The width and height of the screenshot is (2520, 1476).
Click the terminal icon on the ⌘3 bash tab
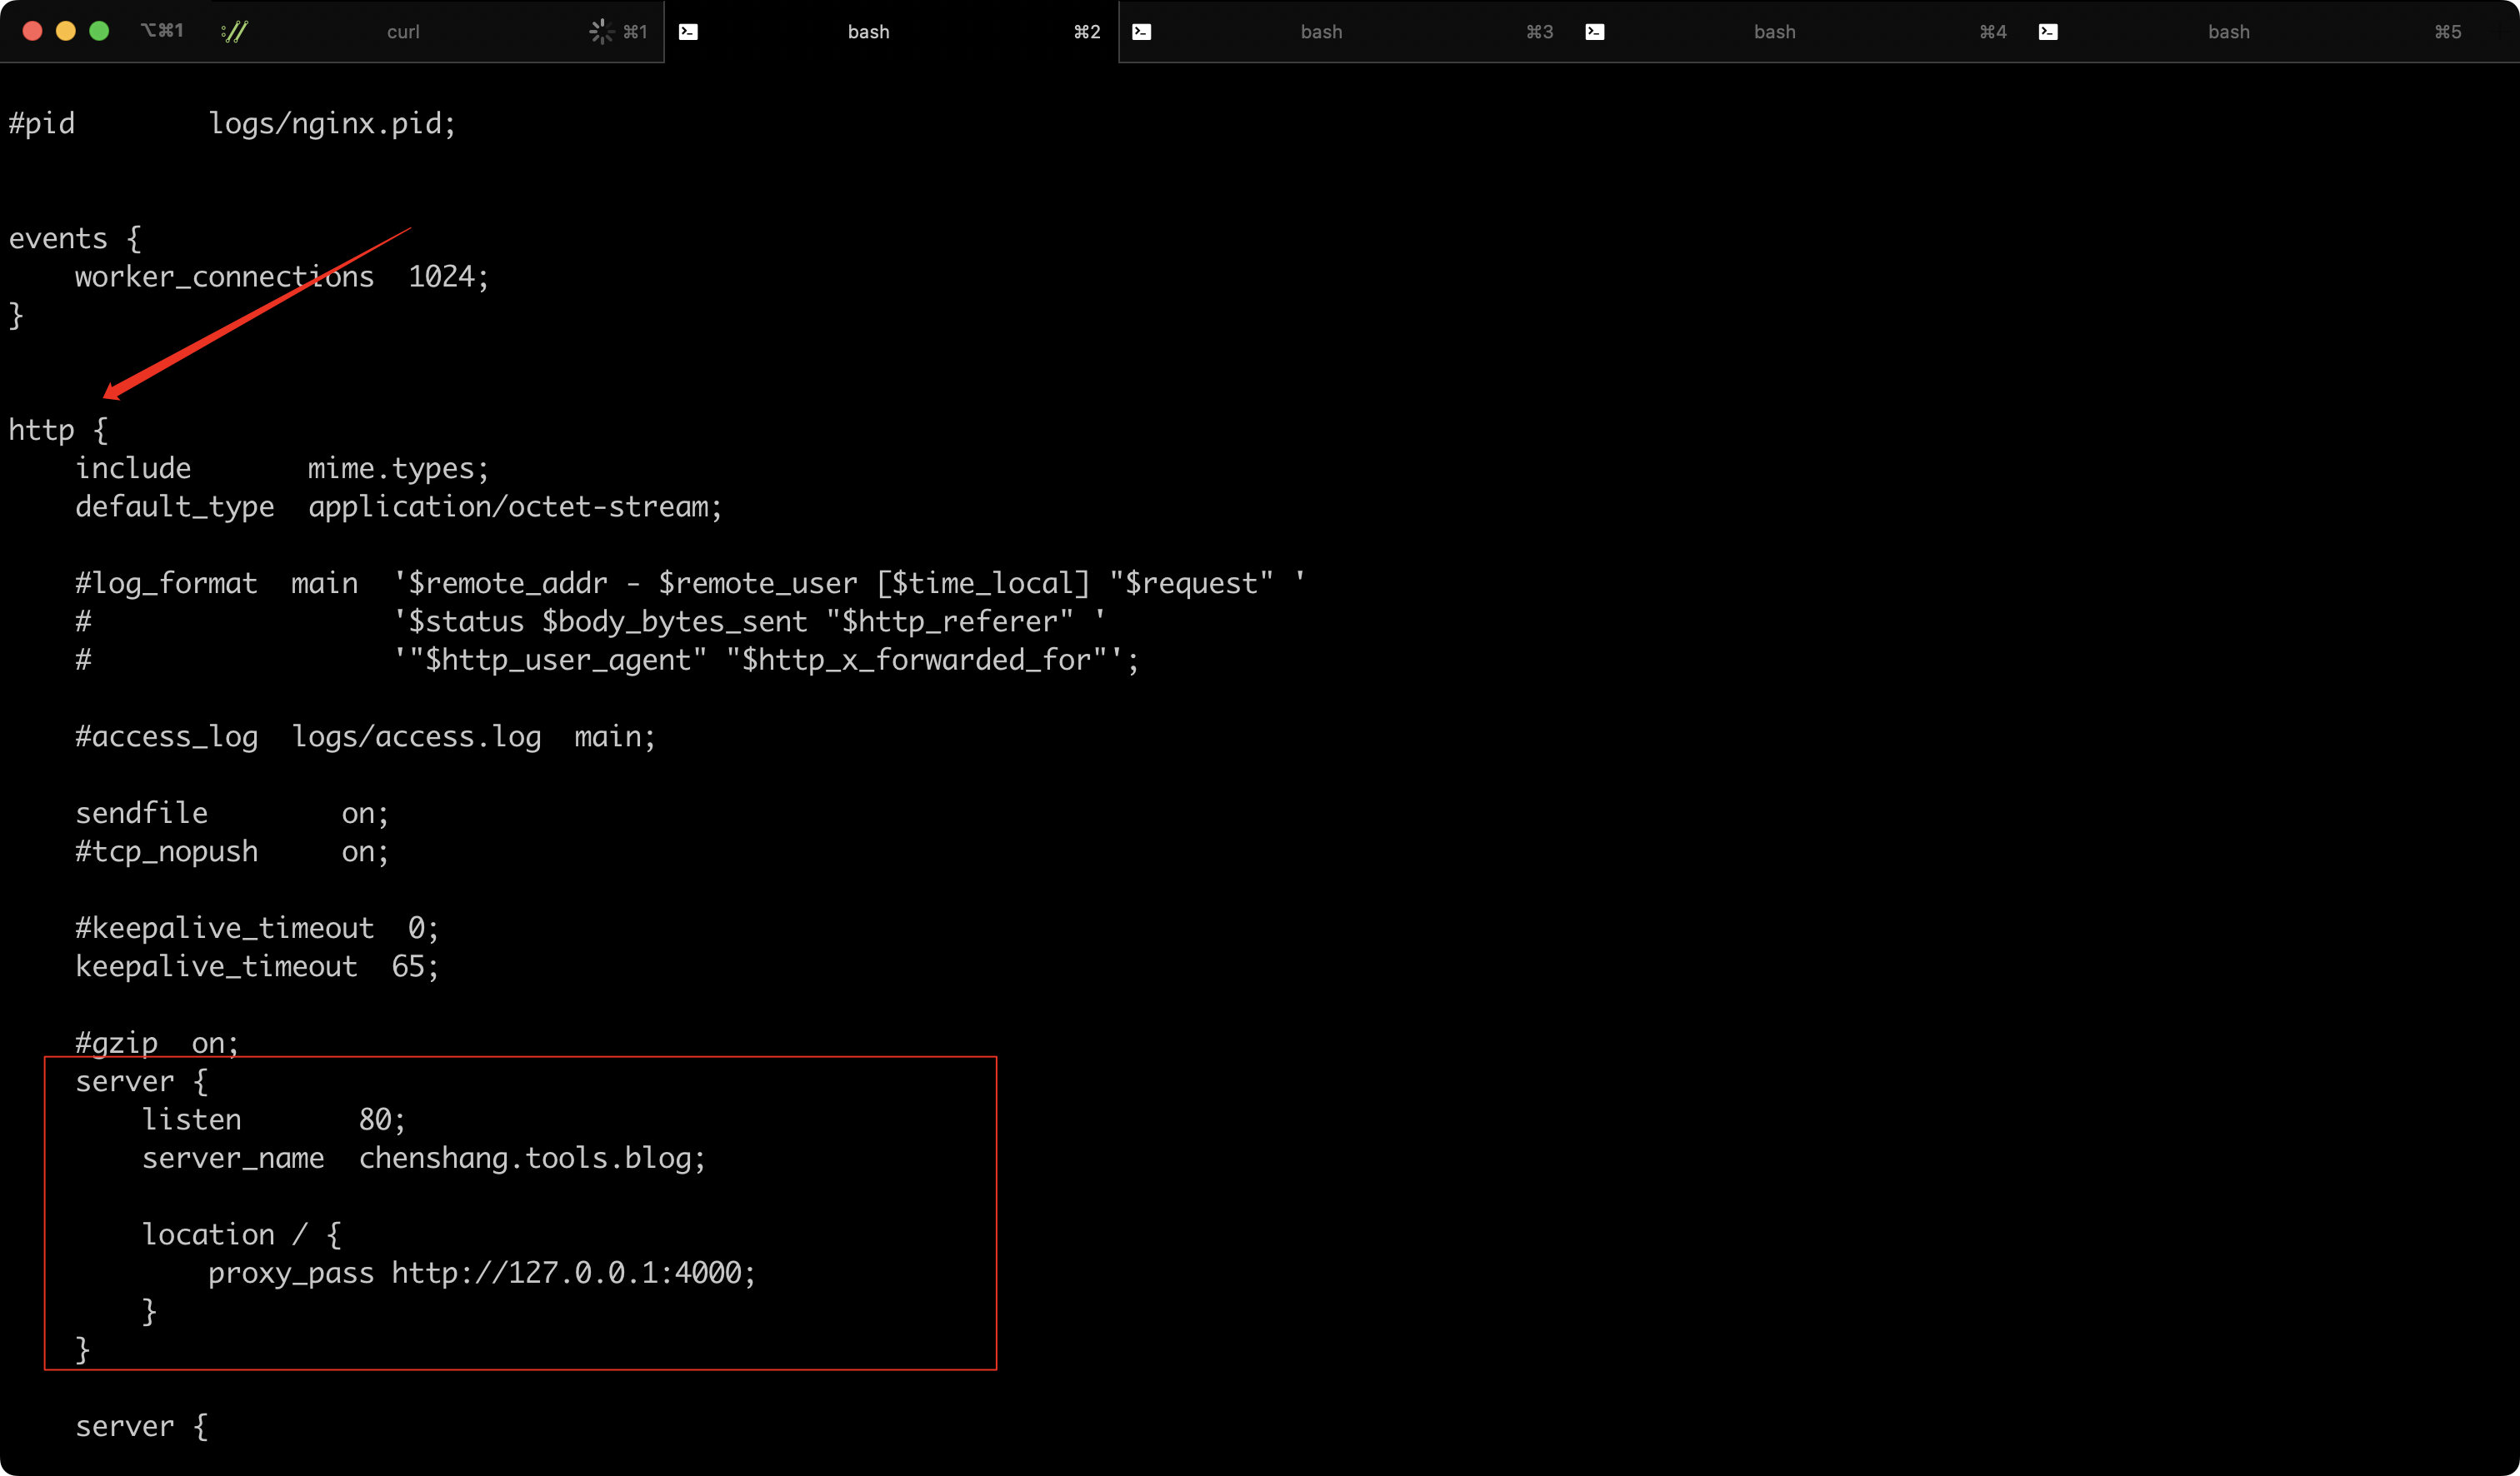pyautogui.click(x=1141, y=32)
